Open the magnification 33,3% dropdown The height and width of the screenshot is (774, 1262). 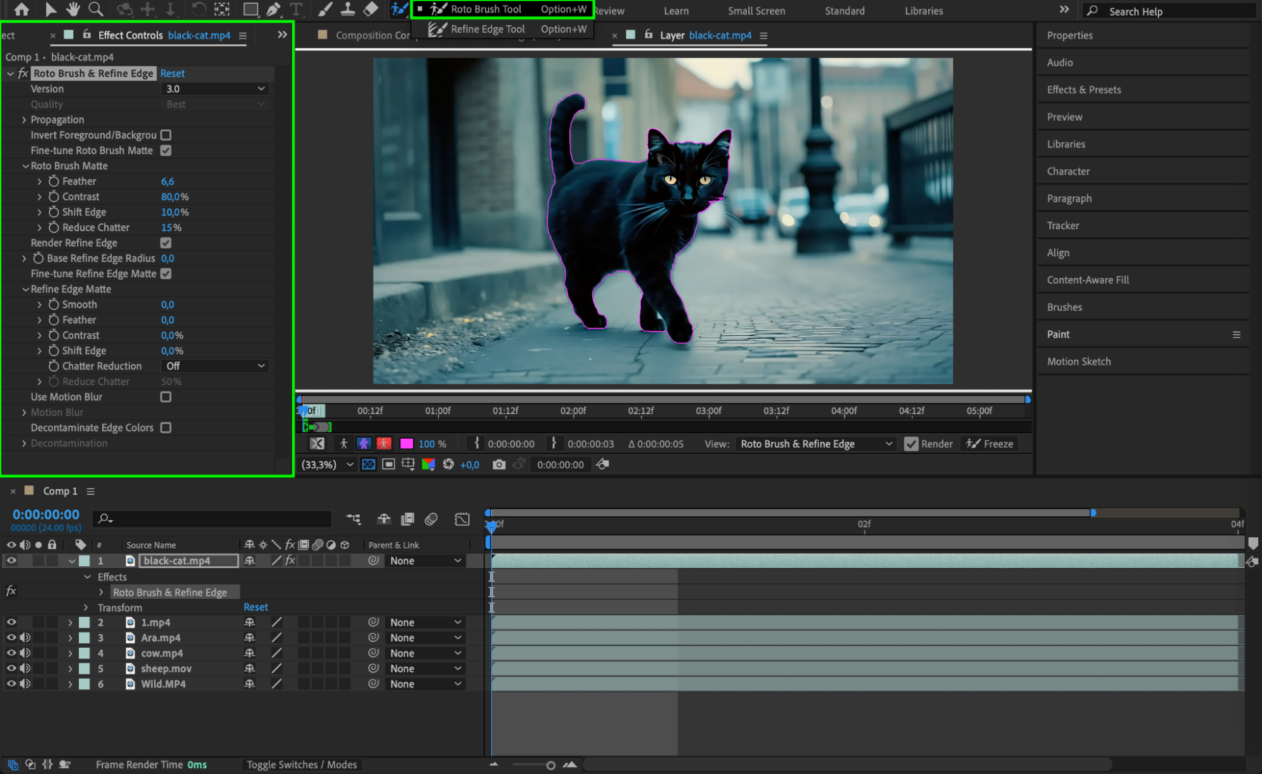tap(327, 465)
